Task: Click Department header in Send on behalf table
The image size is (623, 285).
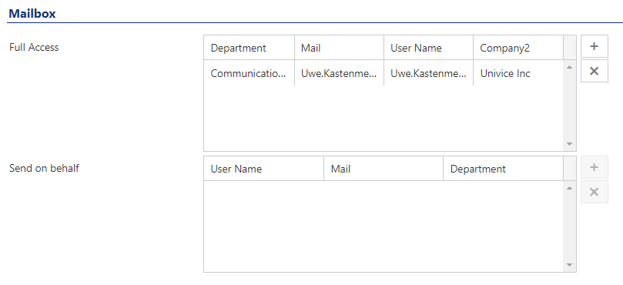Action: pyautogui.click(x=504, y=169)
